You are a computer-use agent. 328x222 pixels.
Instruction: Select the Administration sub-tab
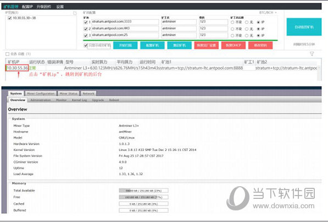click(x=41, y=100)
